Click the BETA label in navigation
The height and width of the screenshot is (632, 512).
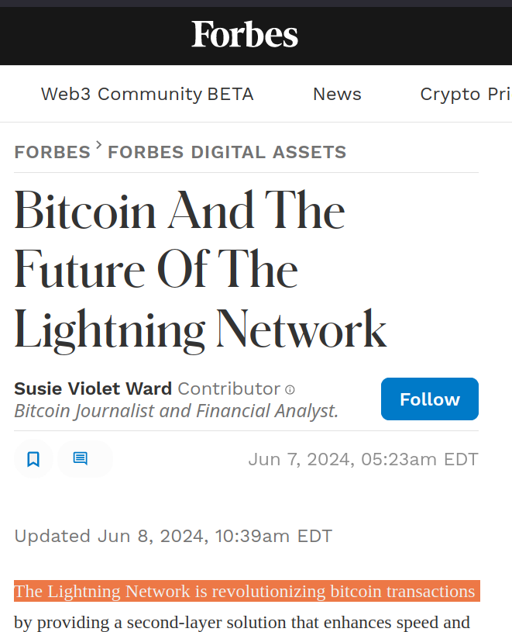pyautogui.click(x=231, y=94)
